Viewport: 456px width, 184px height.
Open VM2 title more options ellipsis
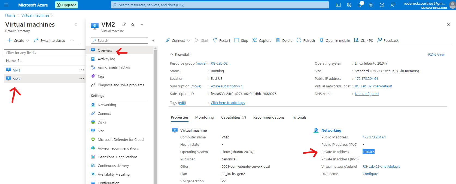click(x=141, y=24)
